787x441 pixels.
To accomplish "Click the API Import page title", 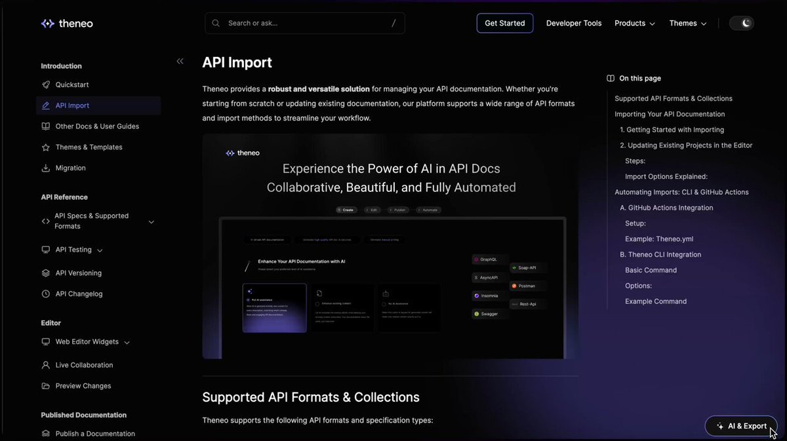I will 237,62.
